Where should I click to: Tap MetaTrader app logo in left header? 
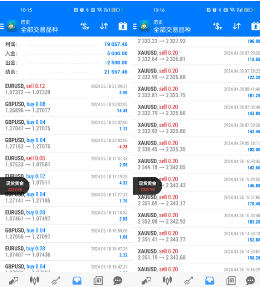12,26
